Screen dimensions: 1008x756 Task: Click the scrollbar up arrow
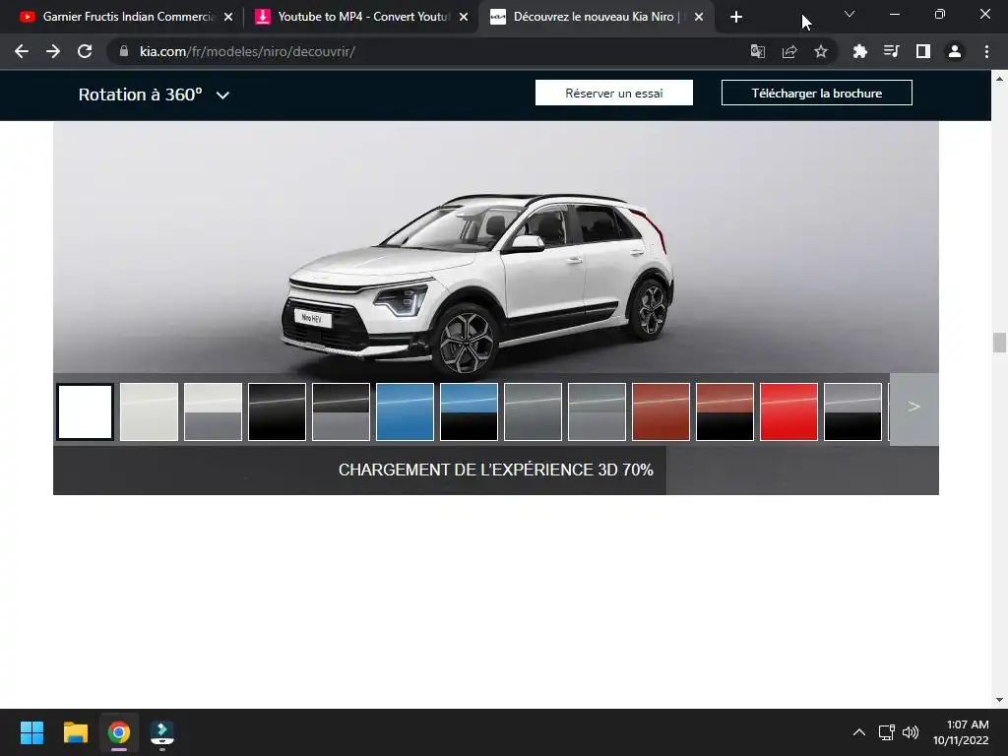click(999, 79)
